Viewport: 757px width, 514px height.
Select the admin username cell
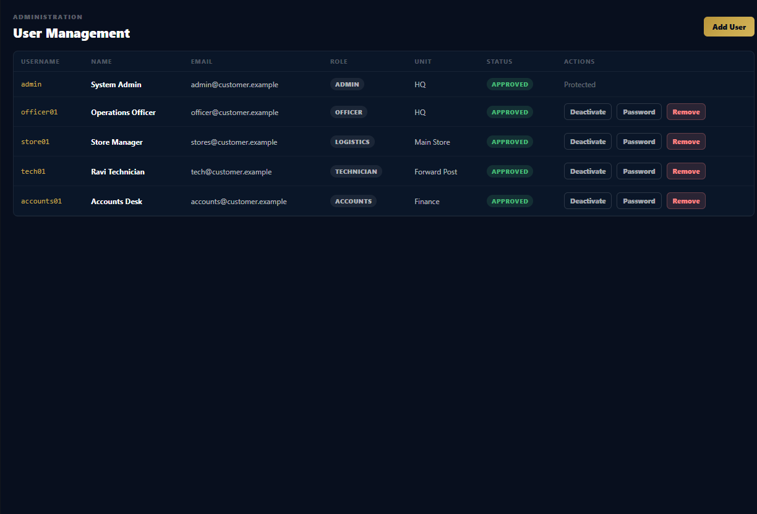click(x=32, y=84)
